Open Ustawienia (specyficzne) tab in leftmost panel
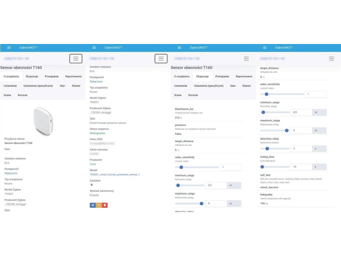This screenshot has width=341, height=256. pos(38,86)
